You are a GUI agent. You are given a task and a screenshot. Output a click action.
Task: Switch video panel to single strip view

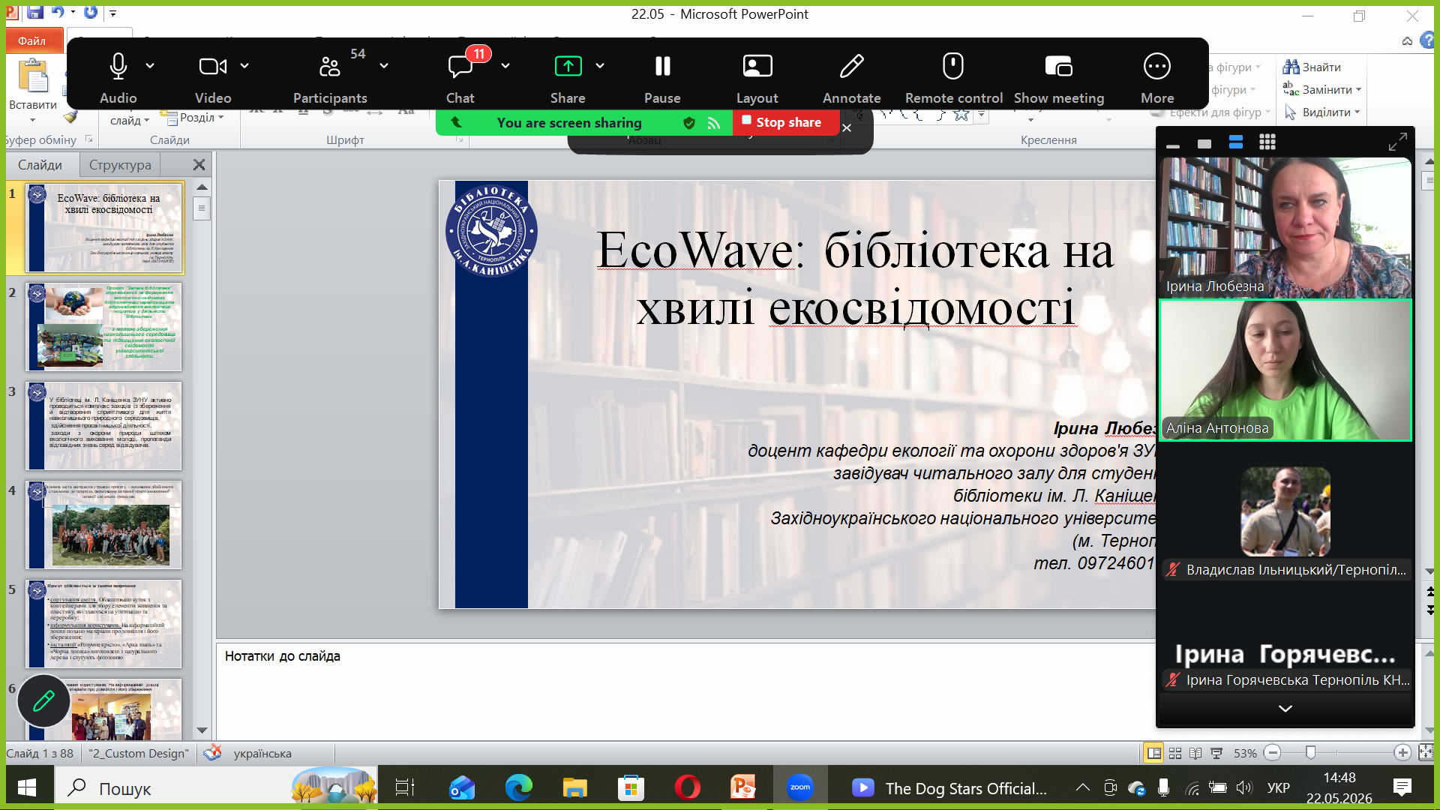click(x=1204, y=143)
